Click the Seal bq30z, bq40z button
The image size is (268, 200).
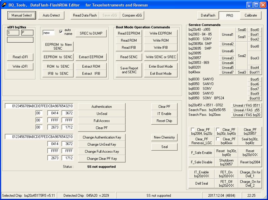[250, 141]
